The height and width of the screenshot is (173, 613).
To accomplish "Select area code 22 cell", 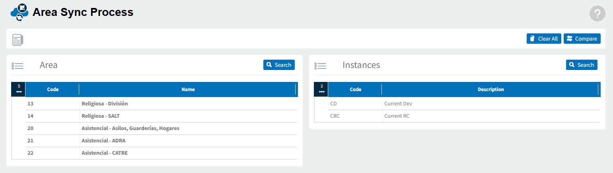I will [53, 153].
